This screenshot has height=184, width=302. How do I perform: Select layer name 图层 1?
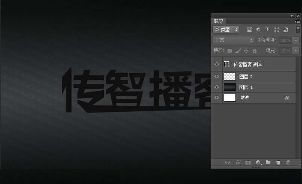click(246, 87)
